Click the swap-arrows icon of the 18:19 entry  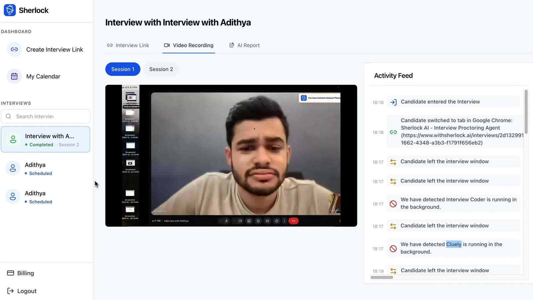[393, 271]
